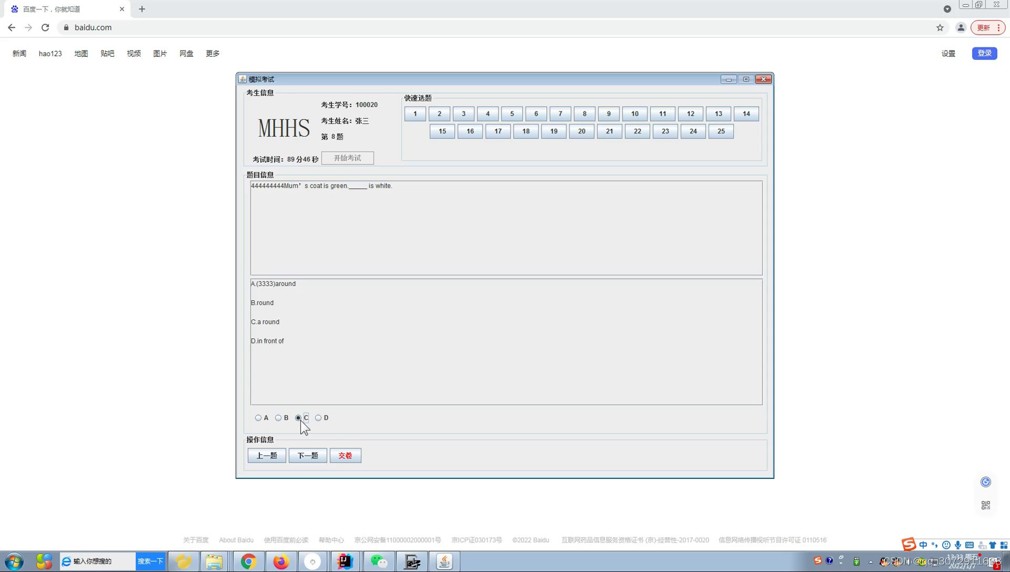
Task: Click the blue 登录 login button
Action: coord(985,53)
